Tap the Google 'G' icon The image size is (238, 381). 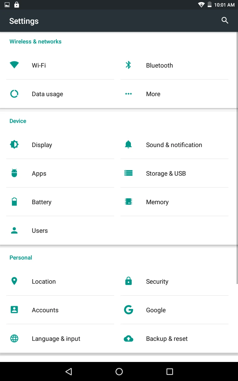[129, 310]
